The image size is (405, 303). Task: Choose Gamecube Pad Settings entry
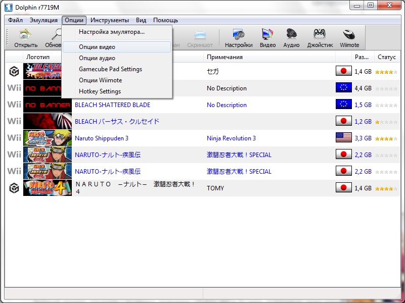point(117,69)
